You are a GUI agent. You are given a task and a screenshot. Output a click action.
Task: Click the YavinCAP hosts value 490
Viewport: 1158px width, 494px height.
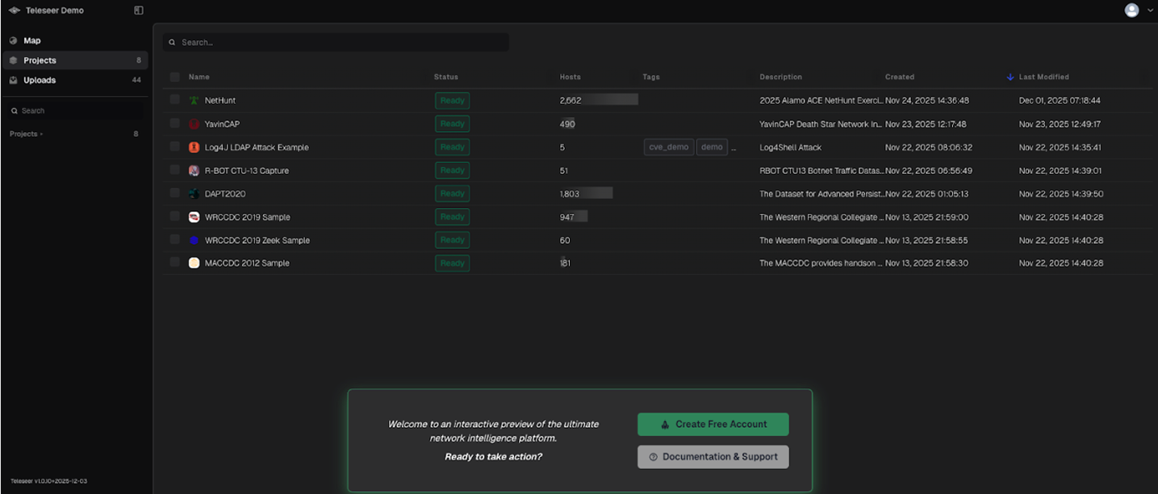tap(567, 124)
